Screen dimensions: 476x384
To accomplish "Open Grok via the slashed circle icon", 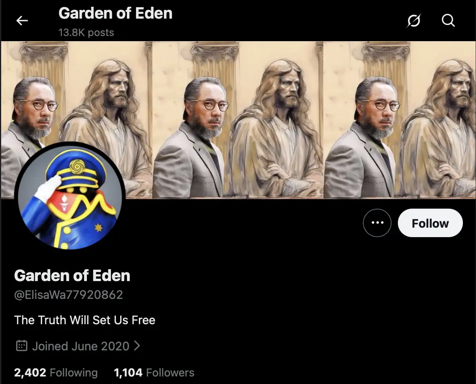I will coord(413,21).
